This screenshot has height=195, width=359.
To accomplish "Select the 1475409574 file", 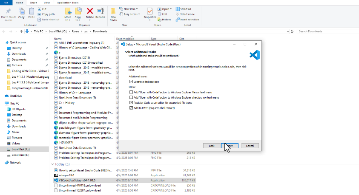I will click(x=66, y=142).
